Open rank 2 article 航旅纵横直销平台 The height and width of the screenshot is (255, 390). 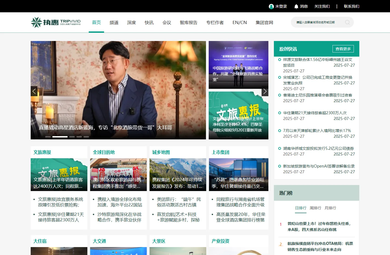pos(320,247)
